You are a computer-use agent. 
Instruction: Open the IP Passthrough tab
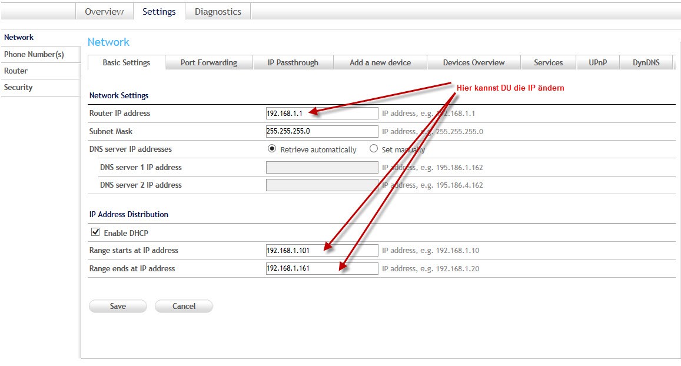(x=293, y=62)
